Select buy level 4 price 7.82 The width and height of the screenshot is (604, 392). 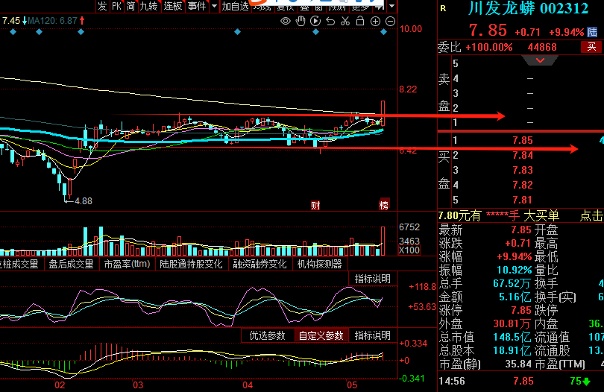(522, 185)
